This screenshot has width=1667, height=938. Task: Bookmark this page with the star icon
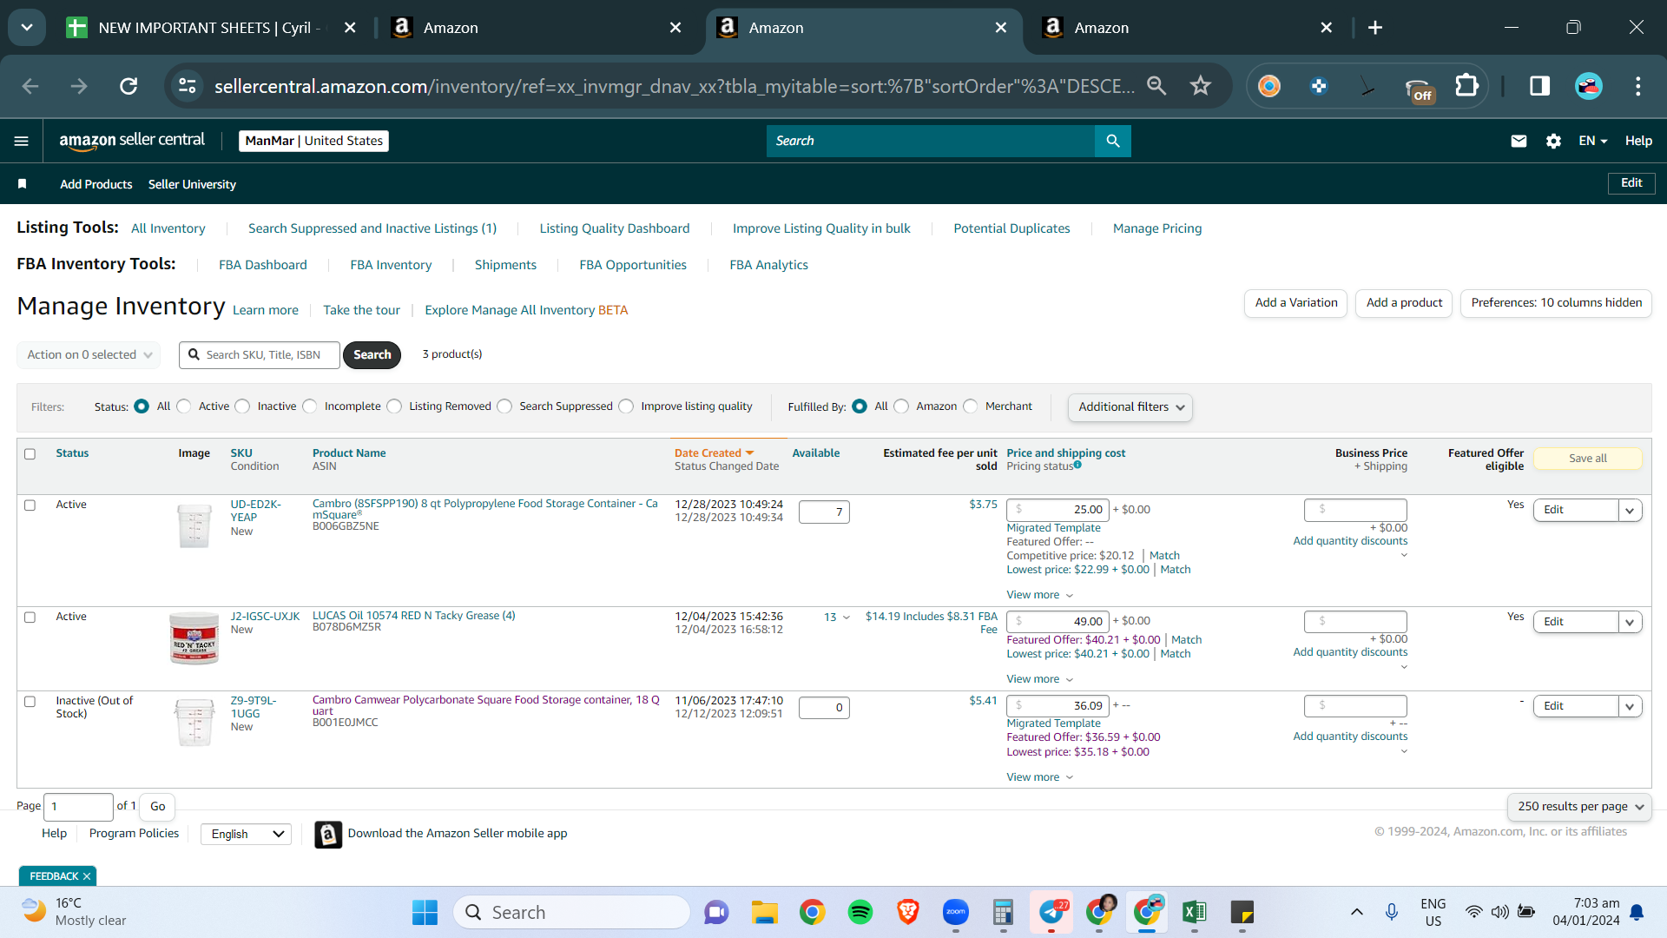[1201, 86]
